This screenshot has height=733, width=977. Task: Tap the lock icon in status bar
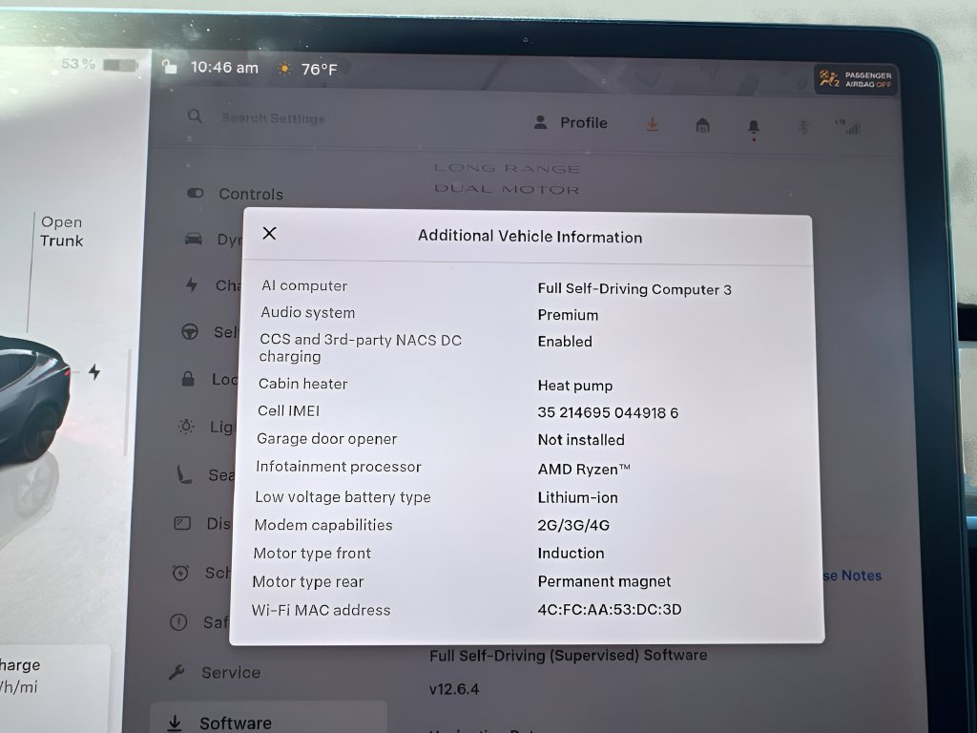[170, 67]
